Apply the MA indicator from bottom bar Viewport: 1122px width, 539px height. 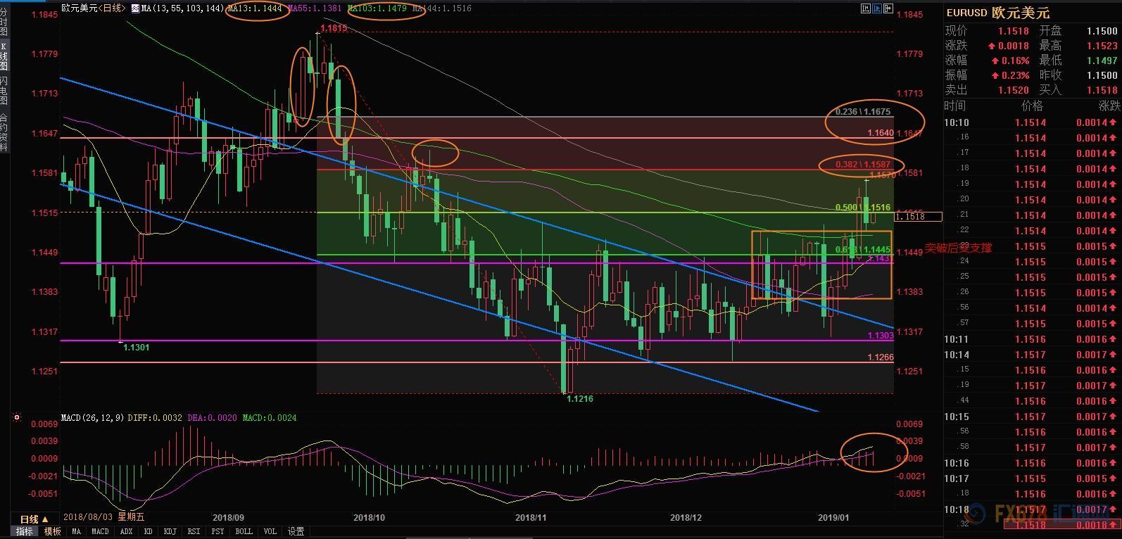click(x=76, y=532)
